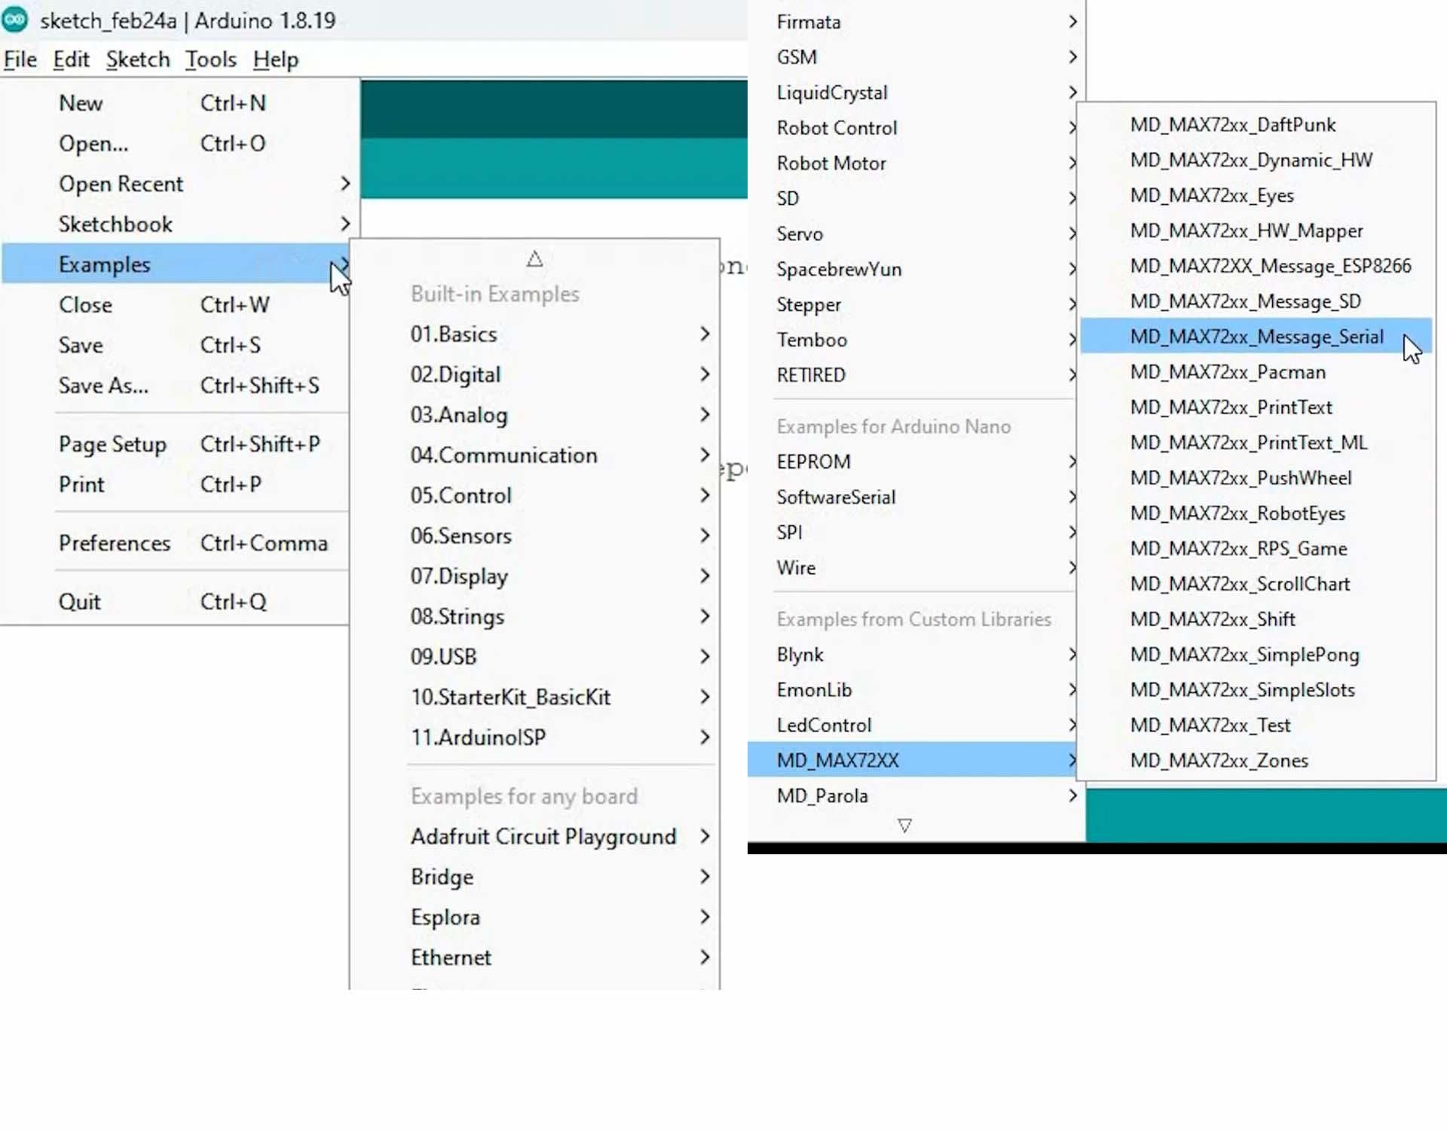Screen dimensions: 1447x1130
Task: Open the EmonLib examples submenu
Action: pos(913,690)
